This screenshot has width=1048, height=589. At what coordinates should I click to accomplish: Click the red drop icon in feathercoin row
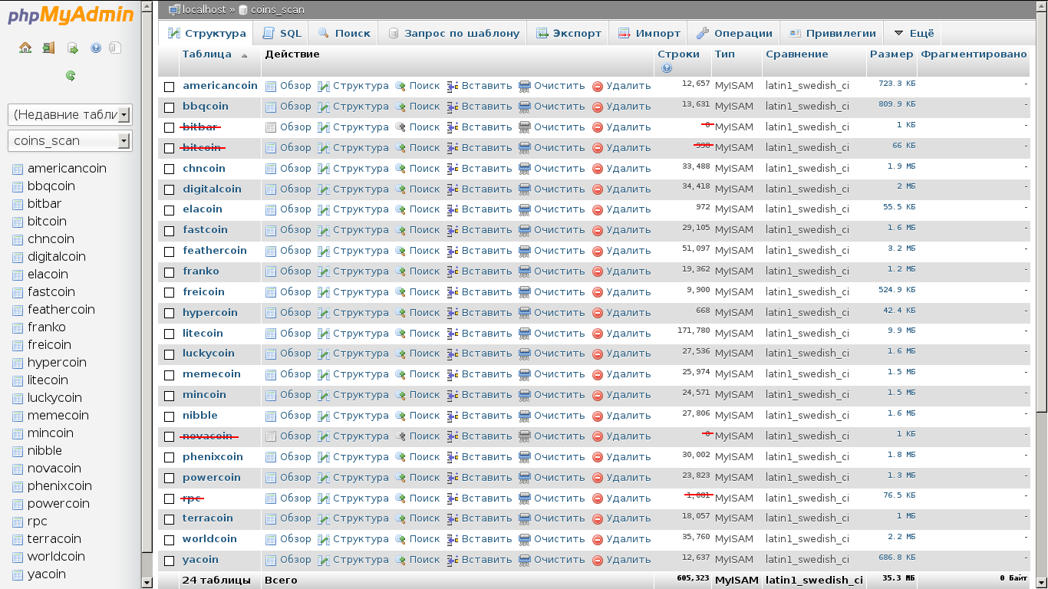[x=598, y=251]
